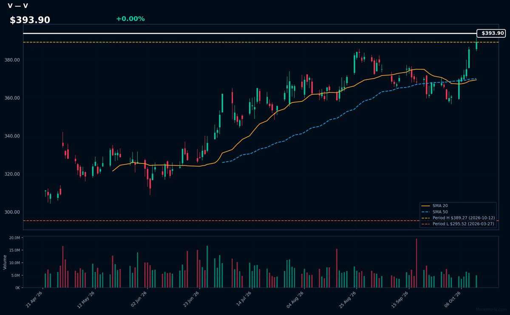This screenshot has width=510, height=315.
Task: Click the Volume axis title
Action: point(5,262)
